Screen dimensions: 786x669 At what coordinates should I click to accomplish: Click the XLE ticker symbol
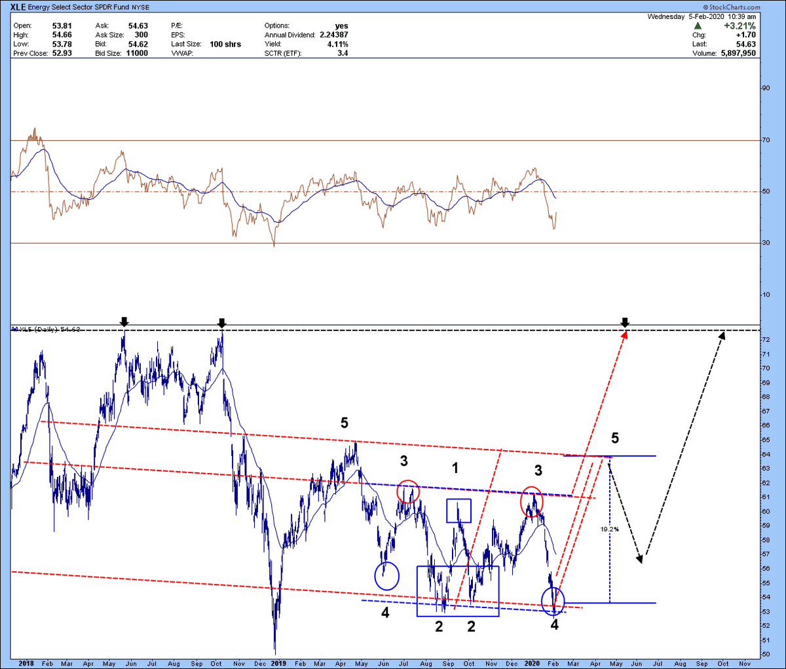18,8
